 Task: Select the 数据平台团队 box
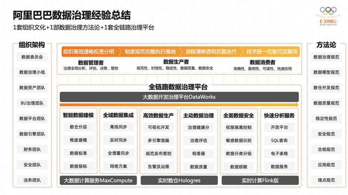pos(32,119)
